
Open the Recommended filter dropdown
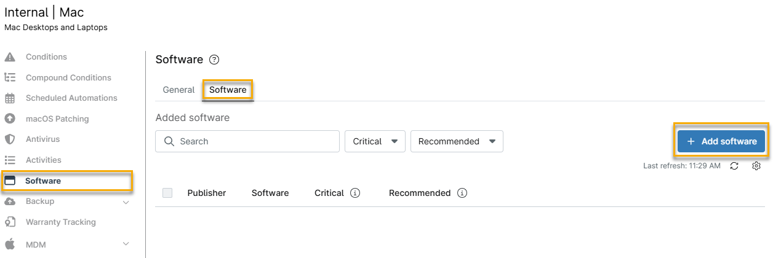click(x=457, y=141)
